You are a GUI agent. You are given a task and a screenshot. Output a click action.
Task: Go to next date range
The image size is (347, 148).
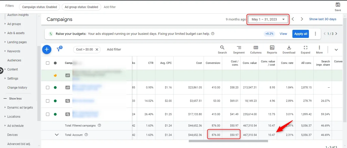click(x=302, y=19)
